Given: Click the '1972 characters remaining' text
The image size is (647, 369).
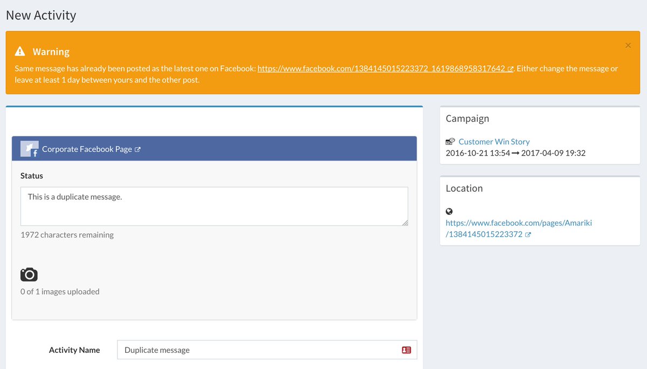Looking at the screenshot, I should click(67, 235).
